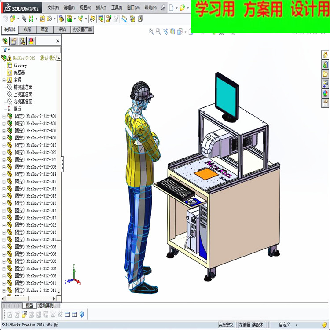Viewport: 330px width, 330px height.
Task: Expand the NczKsa-S-312-014 component
Action: 4,175
